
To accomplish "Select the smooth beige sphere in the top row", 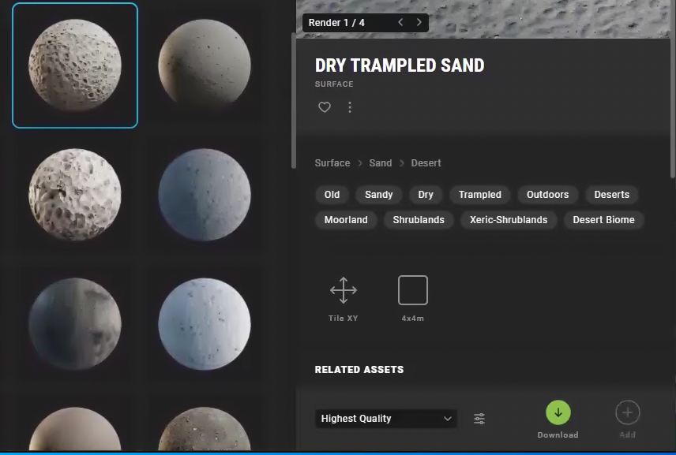I will (205, 65).
